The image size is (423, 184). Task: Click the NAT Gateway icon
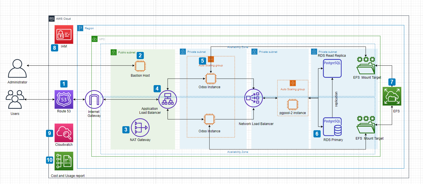click(140, 128)
